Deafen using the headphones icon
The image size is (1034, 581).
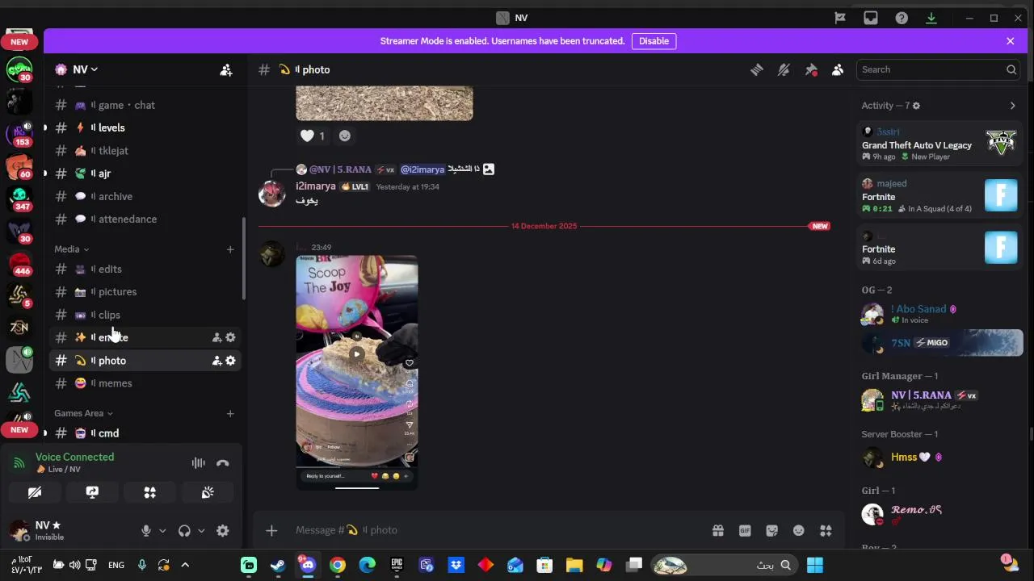(184, 530)
